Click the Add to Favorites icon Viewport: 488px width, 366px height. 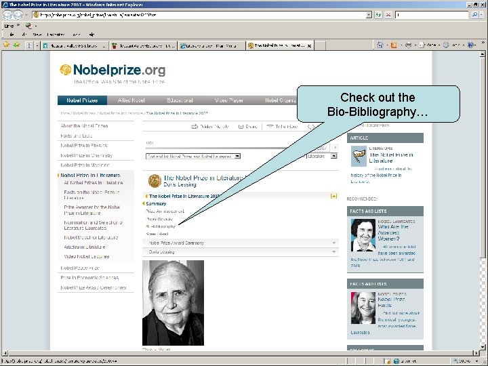click(16, 45)
